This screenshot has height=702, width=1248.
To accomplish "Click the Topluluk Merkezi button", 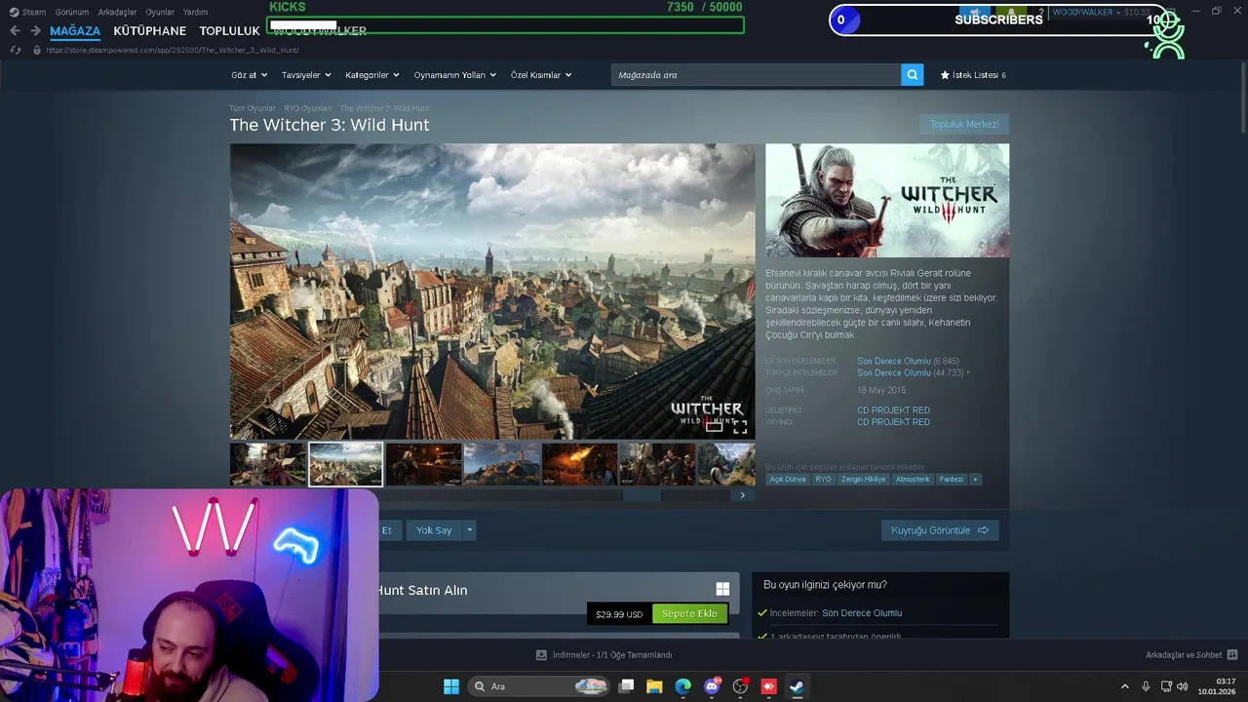I will [964, 124].
